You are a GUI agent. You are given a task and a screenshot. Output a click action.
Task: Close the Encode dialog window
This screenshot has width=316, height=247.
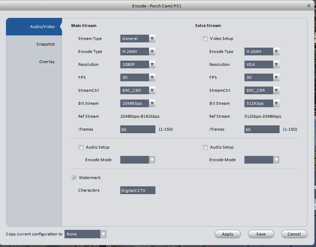pos(309,6)
